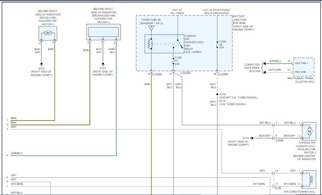Viewport: 322px width, 195px height.
Task: Select the Computer Data Lines System label
Action: [252, 68]
